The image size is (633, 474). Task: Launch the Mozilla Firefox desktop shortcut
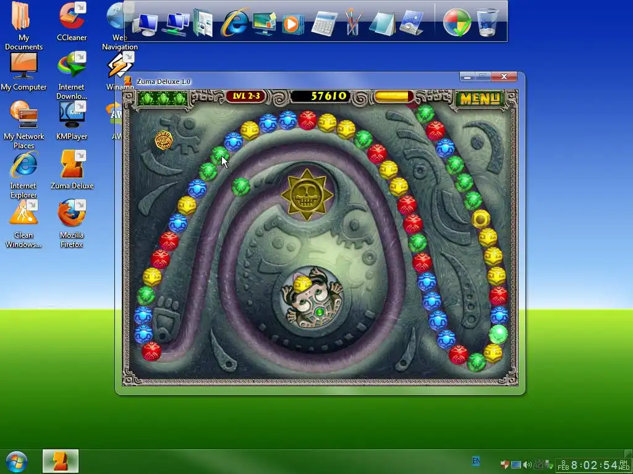tap(72, 224)
